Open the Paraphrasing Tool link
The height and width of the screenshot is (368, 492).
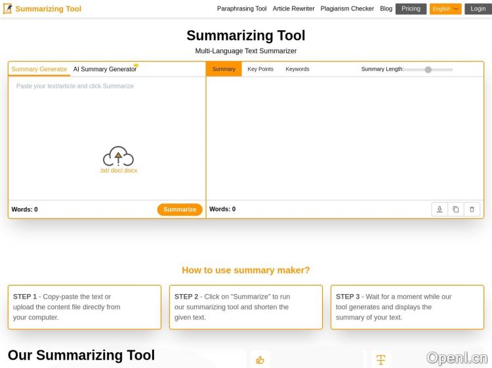(242, 9)
